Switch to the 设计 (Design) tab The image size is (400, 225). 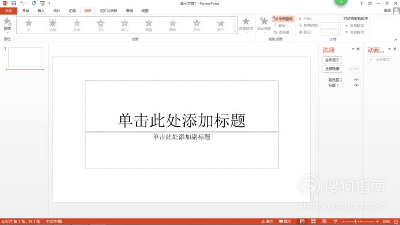(57, 11)
